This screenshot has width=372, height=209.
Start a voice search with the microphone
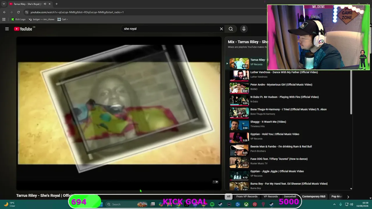click(x=244, y=29)
